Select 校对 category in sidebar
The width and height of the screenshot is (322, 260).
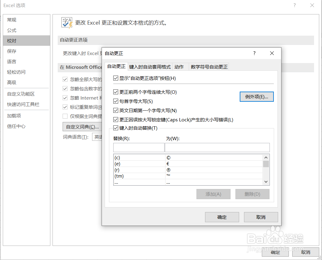coord(26,41)
